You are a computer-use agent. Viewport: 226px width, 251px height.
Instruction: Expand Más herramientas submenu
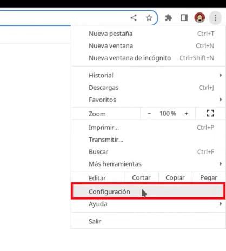pyautogui.click(x=148, y=164)
